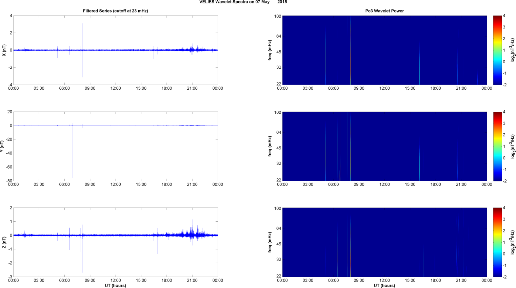Click the deep -80 nT spike in Y series
The width and height of the screenshot is (516, 288).
[x=72, y=152]
